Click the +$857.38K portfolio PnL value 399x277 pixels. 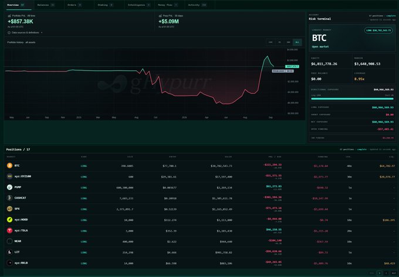coord(21,22)
